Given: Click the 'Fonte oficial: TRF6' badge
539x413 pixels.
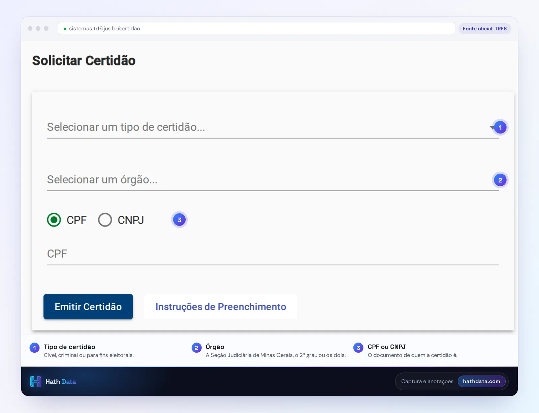Looking at the screenshot, I should click(x=485, y=29).
